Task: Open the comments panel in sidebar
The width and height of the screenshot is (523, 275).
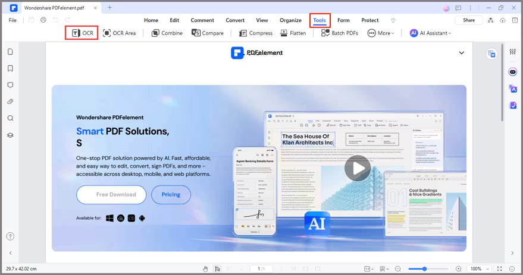Action: click(10, 85)
